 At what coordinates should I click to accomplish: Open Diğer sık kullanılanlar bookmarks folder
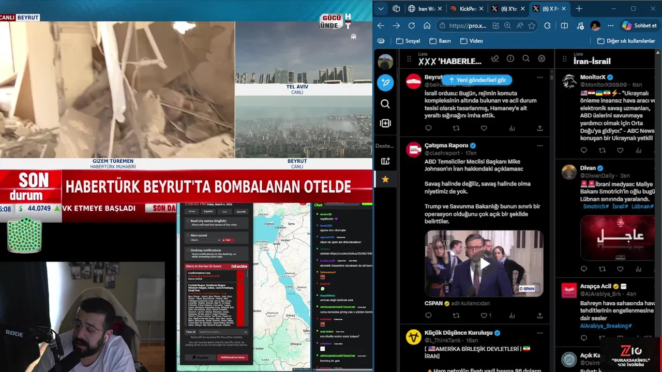(626, 41)
